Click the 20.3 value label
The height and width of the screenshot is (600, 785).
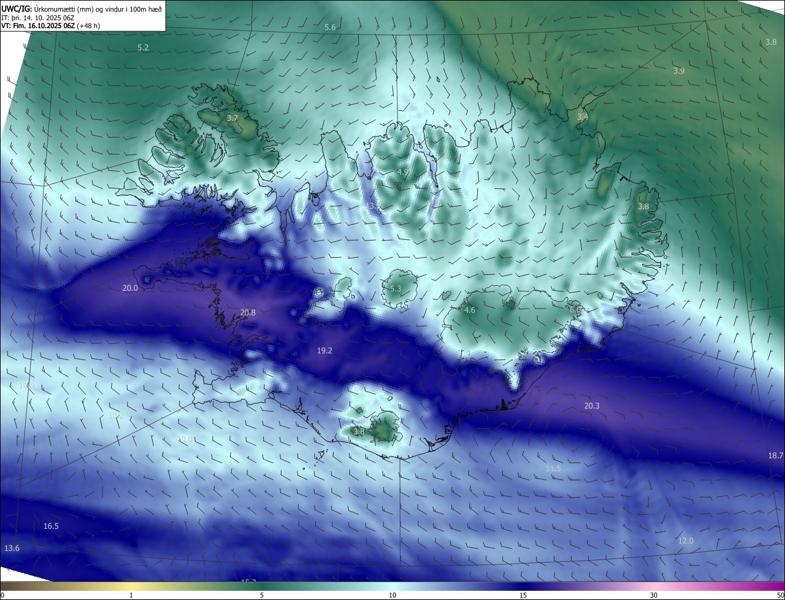[x=592, y=406]
